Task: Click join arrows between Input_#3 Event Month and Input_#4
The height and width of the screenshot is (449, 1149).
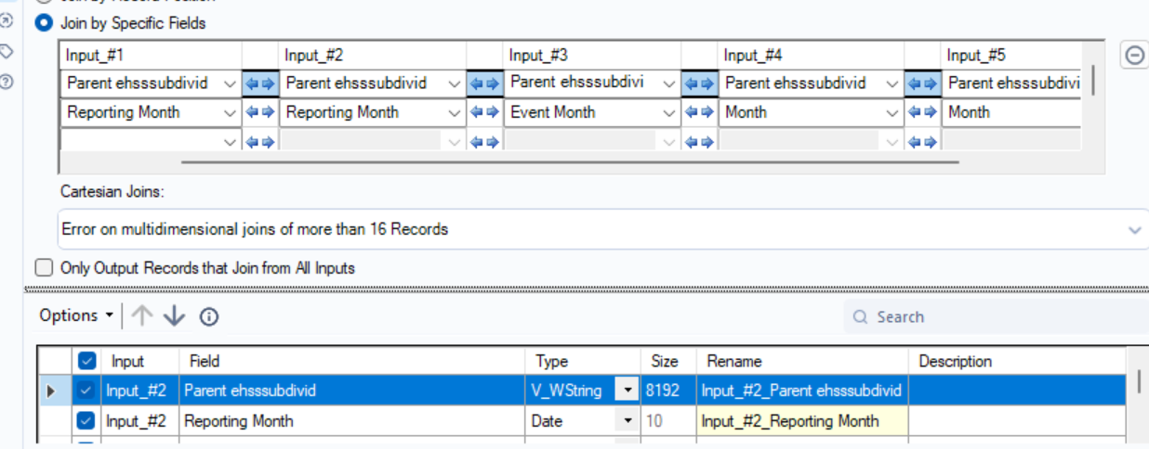Action: point(699,113)
